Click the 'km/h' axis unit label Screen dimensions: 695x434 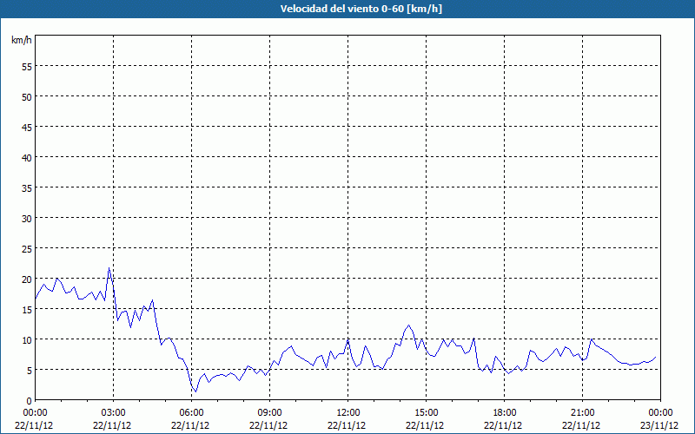click(22, 40)
